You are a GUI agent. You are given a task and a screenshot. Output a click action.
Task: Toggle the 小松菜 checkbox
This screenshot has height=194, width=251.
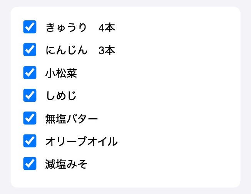[30, 73]
